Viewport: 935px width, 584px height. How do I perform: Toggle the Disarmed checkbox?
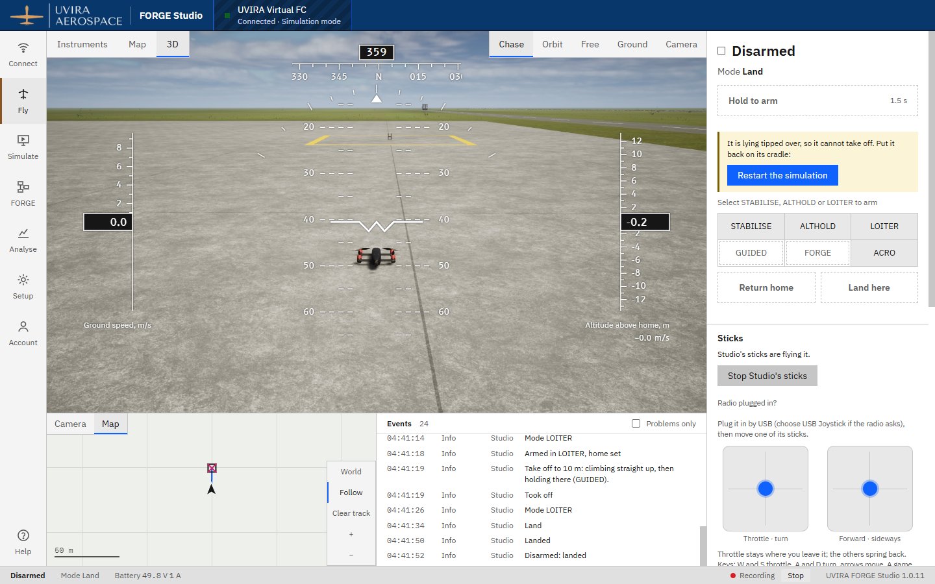click(x=721, y=51)
